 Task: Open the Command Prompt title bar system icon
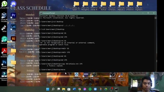tap(41, 13)
